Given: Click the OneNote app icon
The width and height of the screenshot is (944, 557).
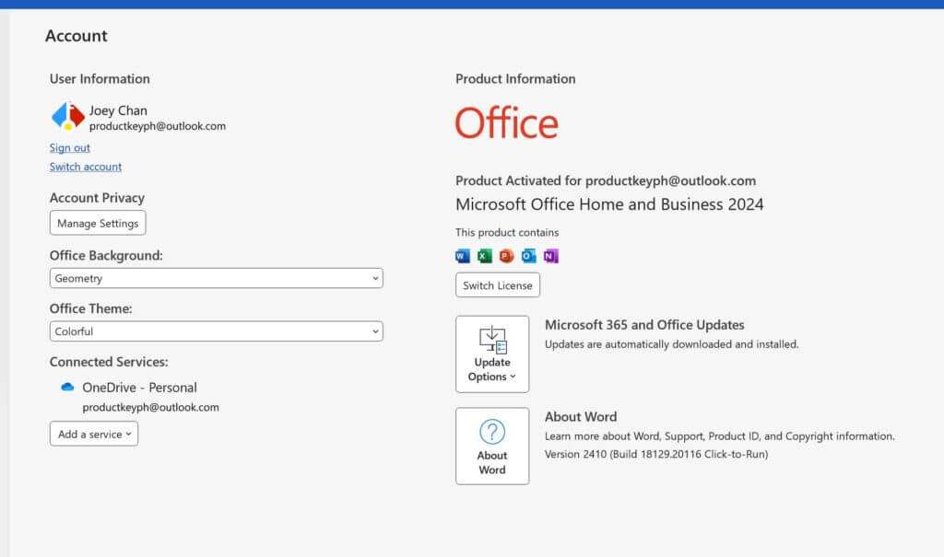Looking at the screenshot, I should click(551, 256).
